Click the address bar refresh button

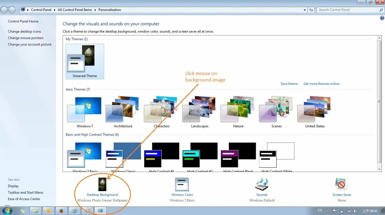click(311, 10)
